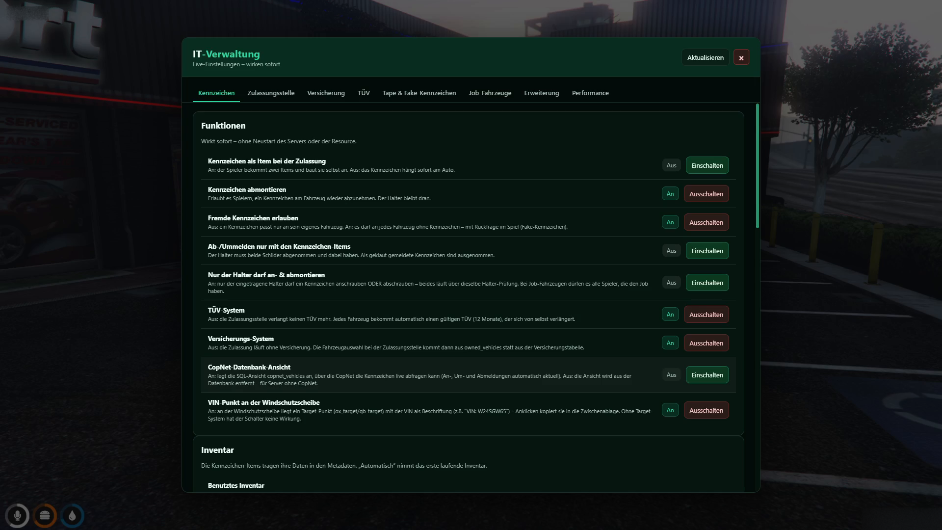This screenshot has width=942, height=530.
Task: Click the Inventar section heading
Action: 217,450
